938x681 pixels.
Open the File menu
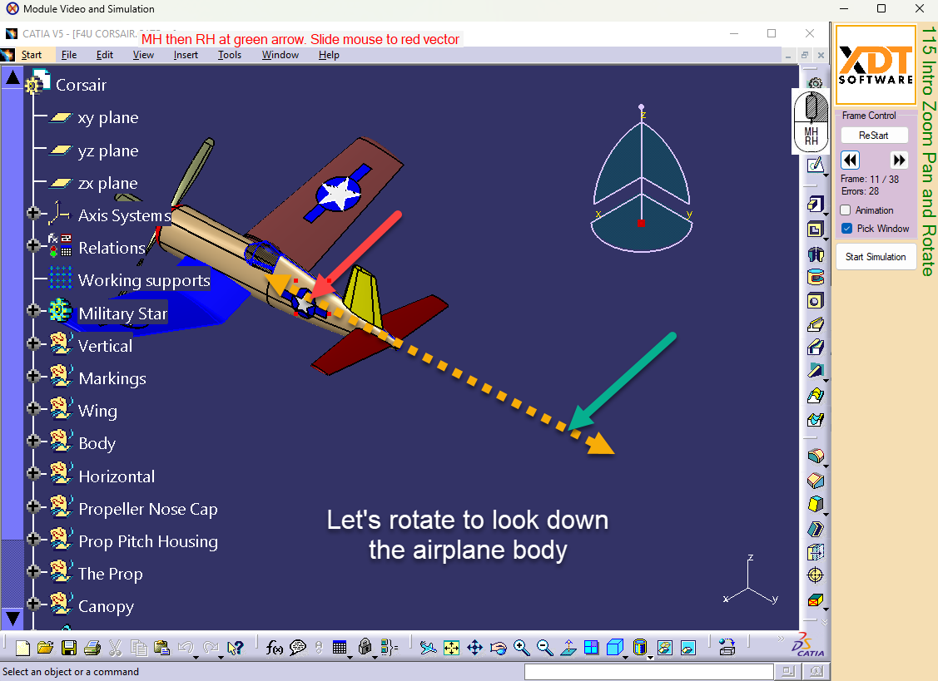point(69,55)
